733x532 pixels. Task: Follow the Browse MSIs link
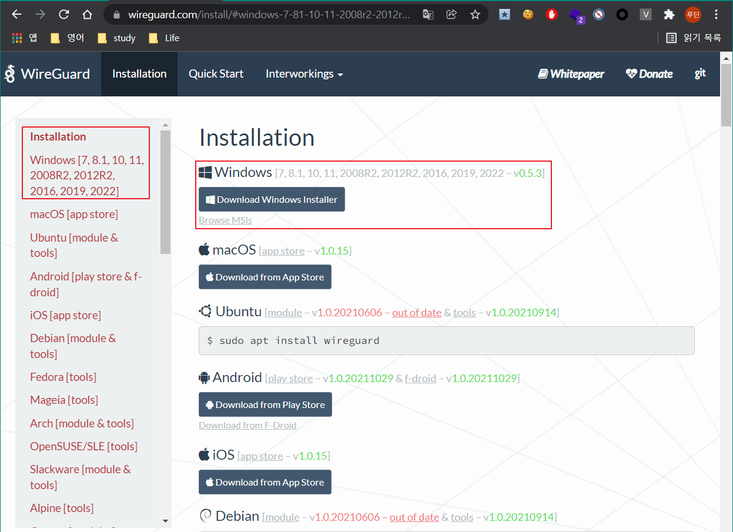[x=225, y=220]
